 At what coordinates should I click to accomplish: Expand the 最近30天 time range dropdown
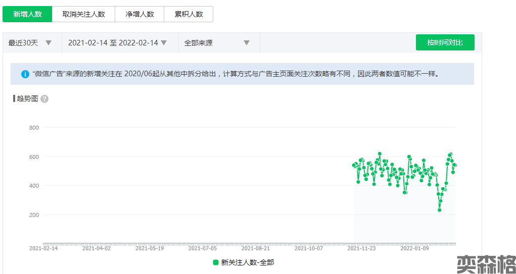pyautogui.click(x=31, y=43)
